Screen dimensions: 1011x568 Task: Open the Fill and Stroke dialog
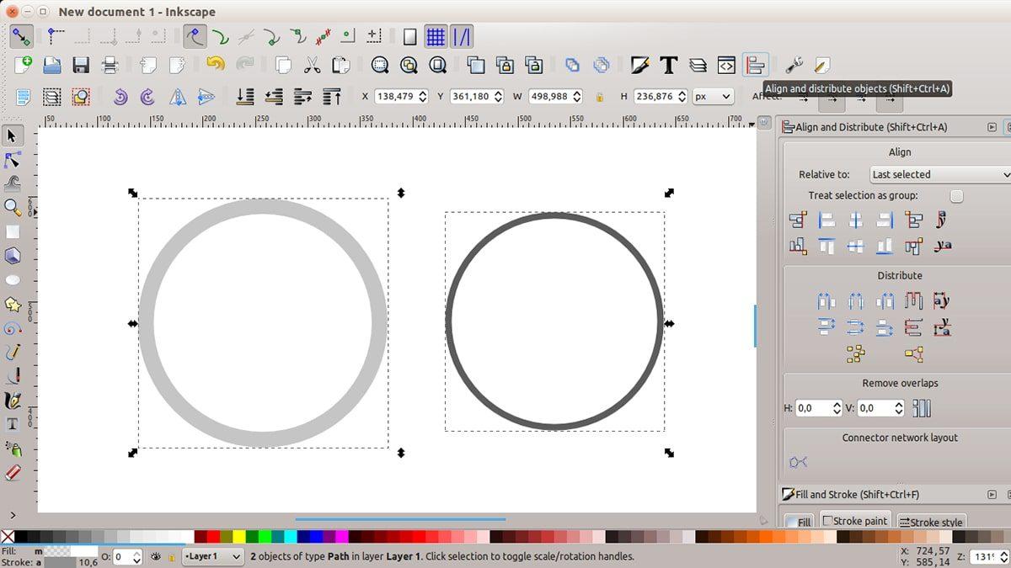[640, 65]
